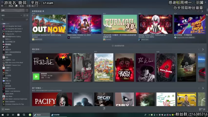Select 44 Minutes in Nightmare
The width and height of the screenshot is (208, 117).
[x=13, y=31]
